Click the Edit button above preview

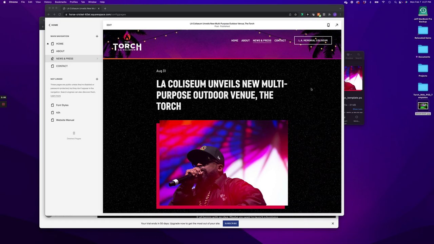click(109, 25)
